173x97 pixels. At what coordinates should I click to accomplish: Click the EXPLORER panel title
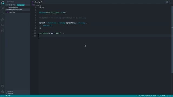10,2
